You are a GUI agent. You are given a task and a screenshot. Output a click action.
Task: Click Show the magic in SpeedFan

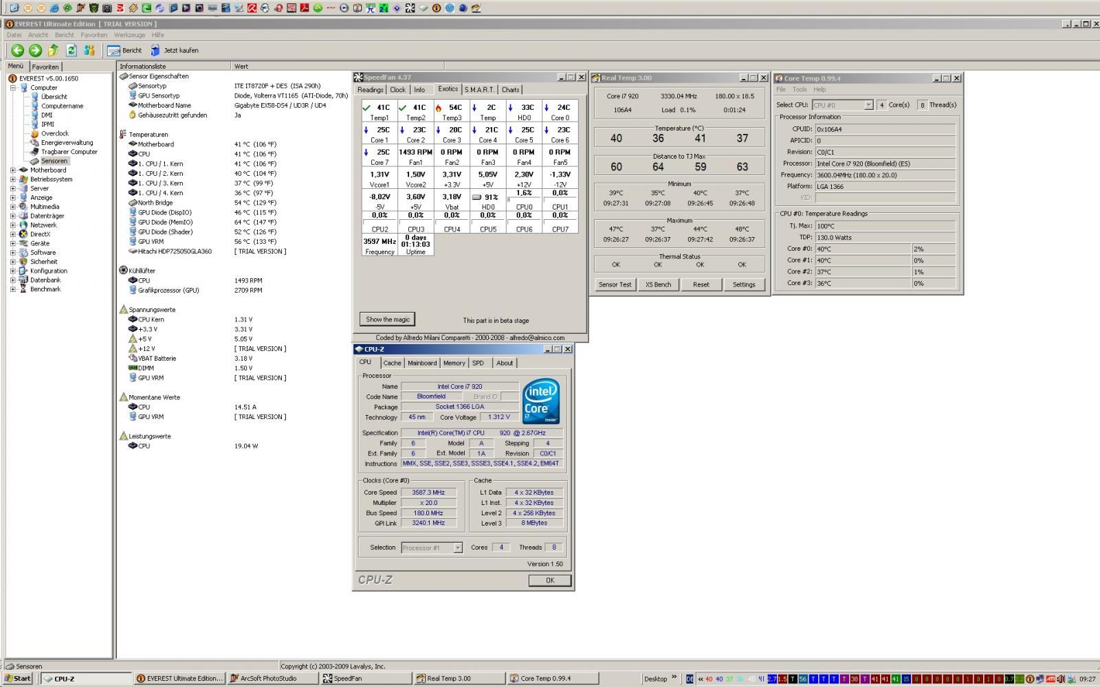tap(388, 319)
